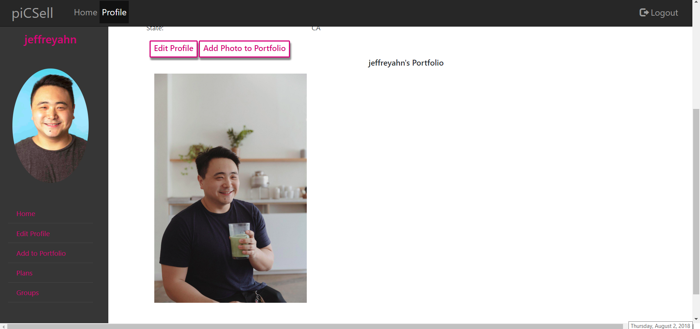
Task: Click the scroll left arrow
Action: pos(4,326)
